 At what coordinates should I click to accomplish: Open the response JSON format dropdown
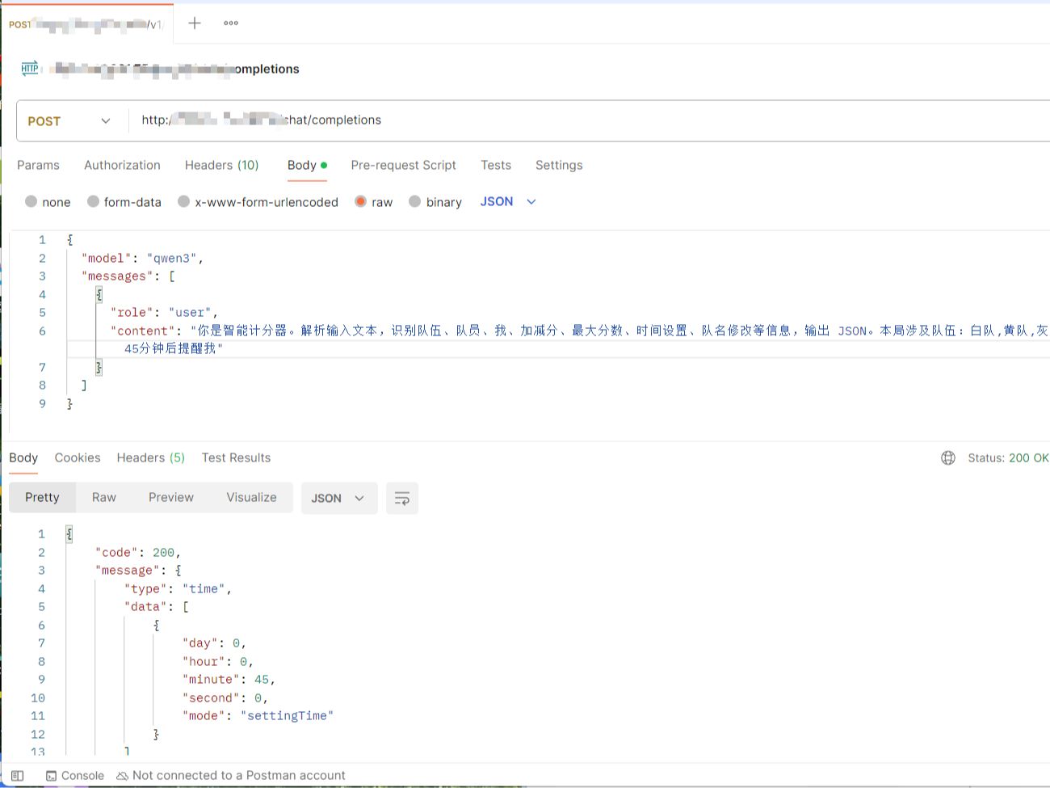(x=338, y=498)
